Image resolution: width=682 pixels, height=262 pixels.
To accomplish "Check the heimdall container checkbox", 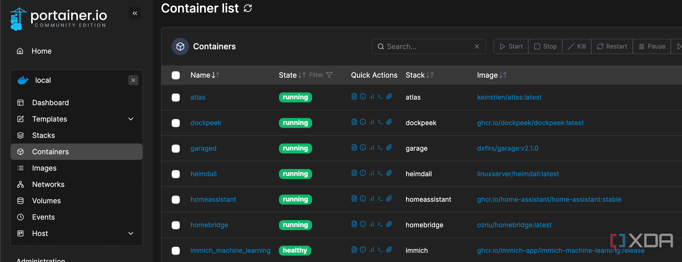I will 175,174.
